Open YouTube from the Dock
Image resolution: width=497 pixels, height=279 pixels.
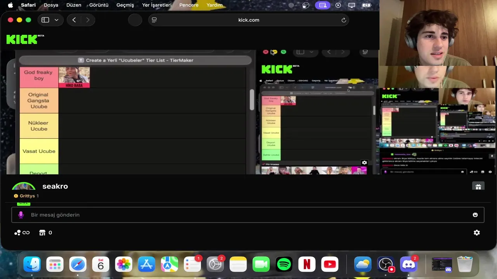pyautogui.click(x=330, y=265)
